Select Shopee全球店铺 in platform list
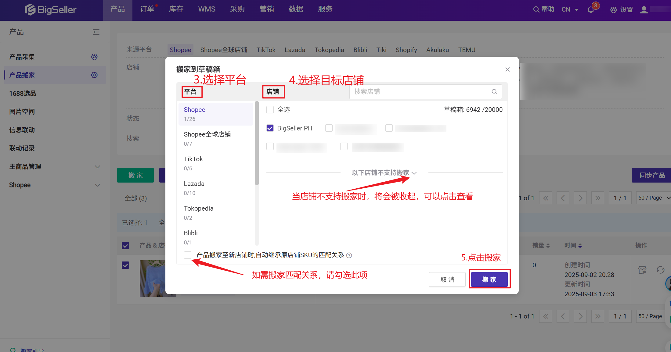The image size is (671, 352). [x=216, y=139]
